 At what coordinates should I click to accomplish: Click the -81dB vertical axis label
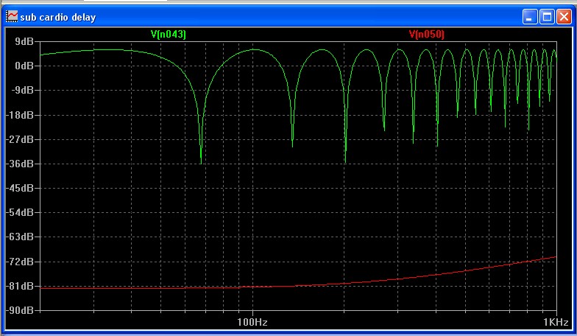pyautogui.click(x=20, y=286)
